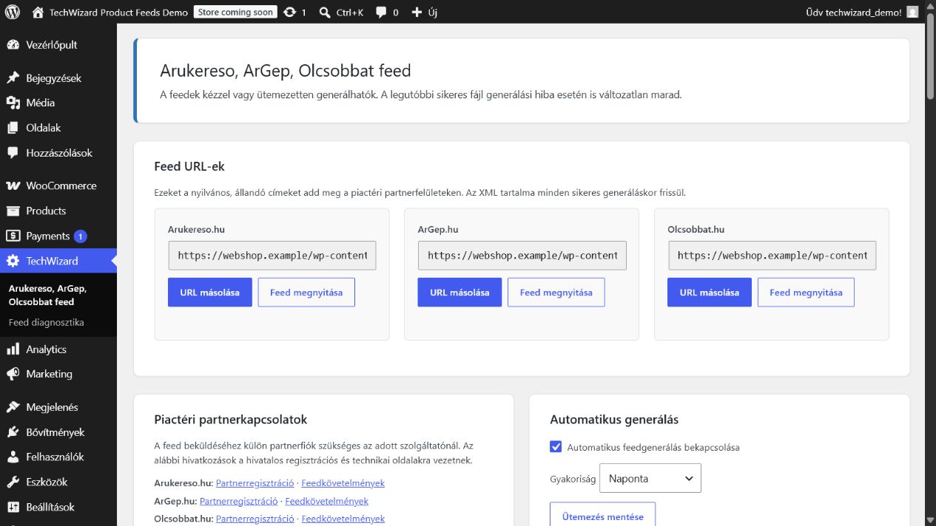Click the Média icon in the sidebar
The height and width of the screenshot is (526, 936).
coord(13,103)
